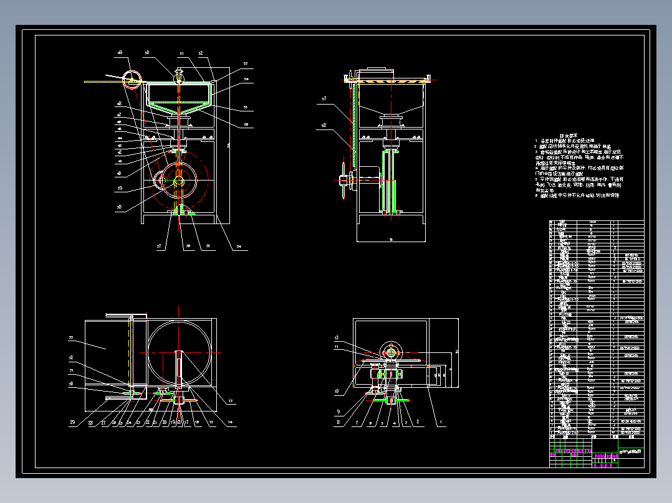Click part number 54 leader label
Screen dimensions: 672x503
(x=246, y=79)
